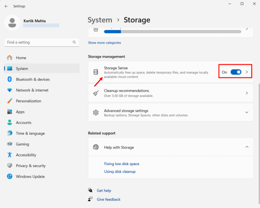Select the Accessibility figure icon
The width and height of the screenshot is (260, 208).
tap(10, 155)
